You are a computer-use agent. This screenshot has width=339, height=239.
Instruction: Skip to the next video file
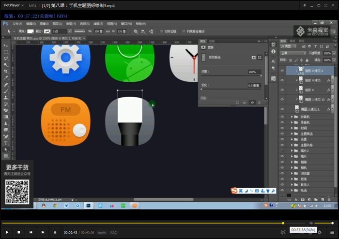point(43,232)
